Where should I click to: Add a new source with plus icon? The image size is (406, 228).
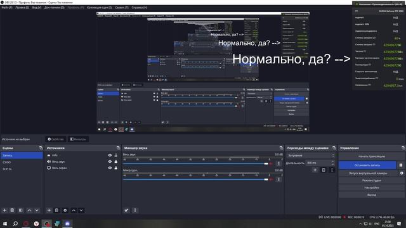tap(49, 210)
